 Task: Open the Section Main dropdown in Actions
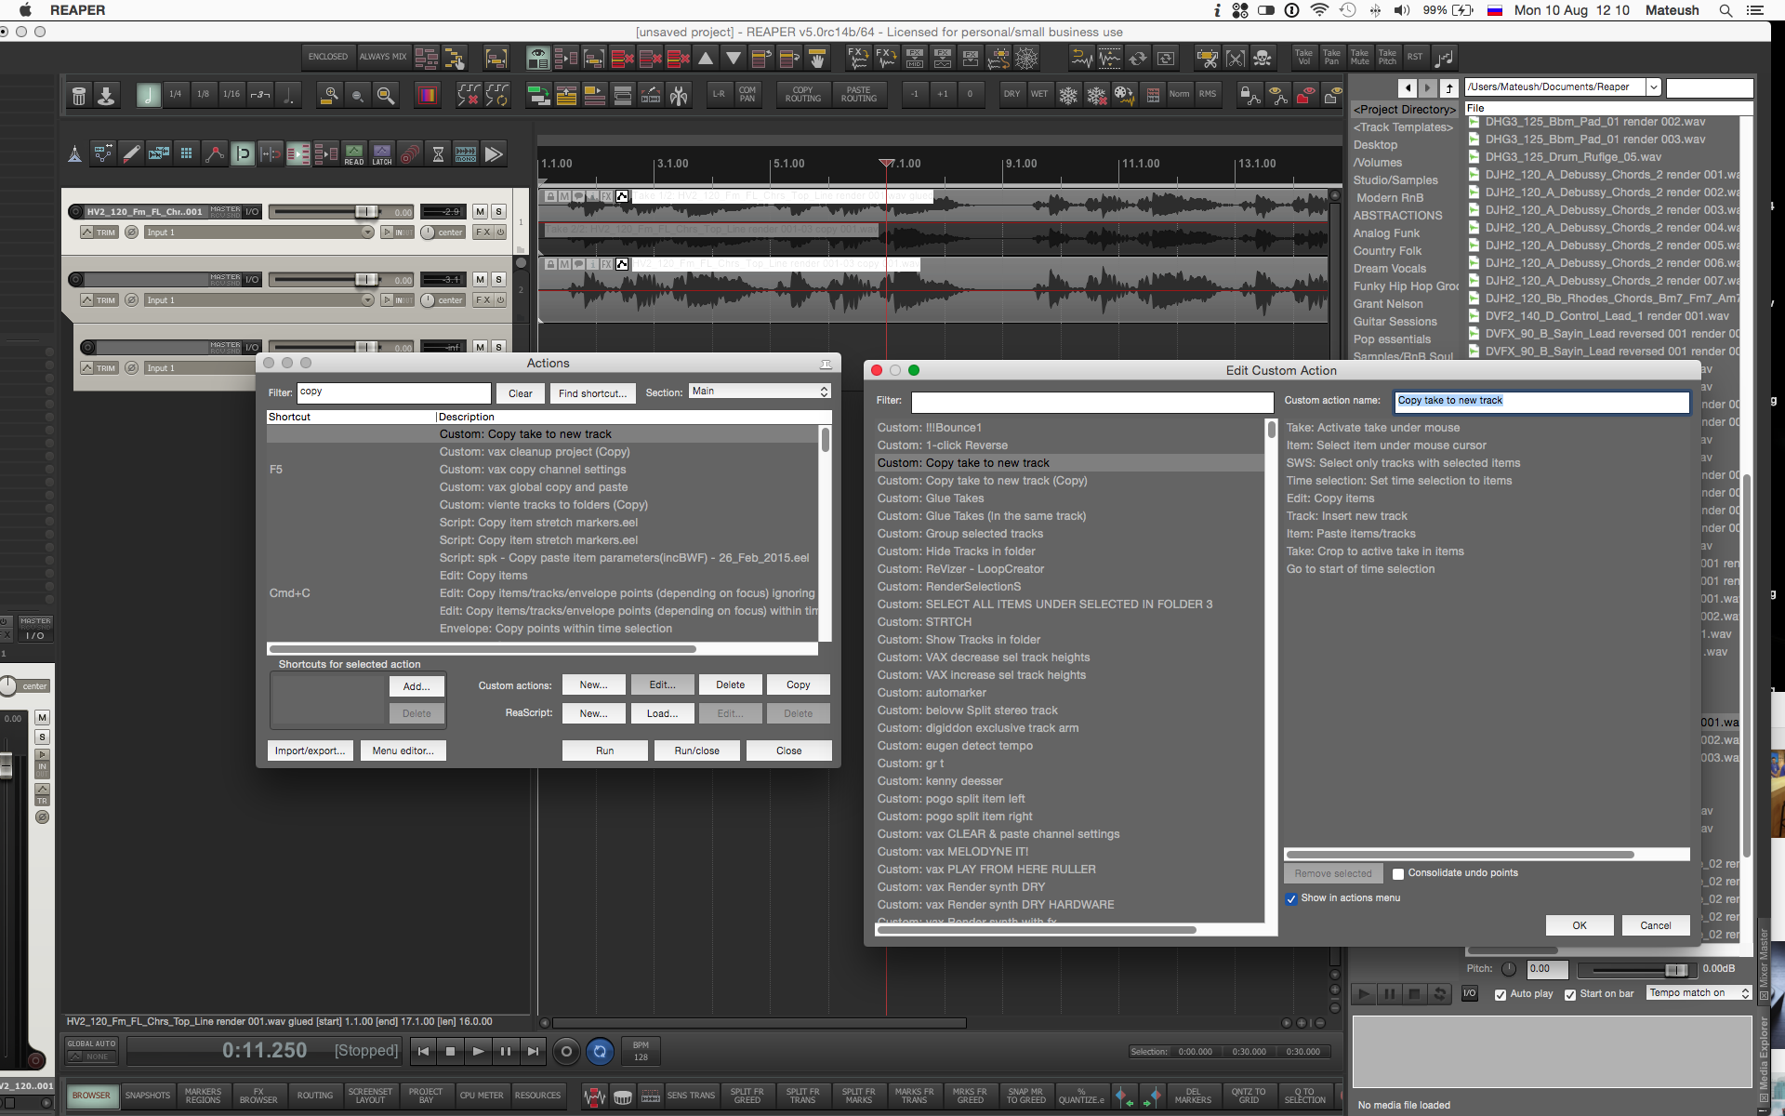pos(760,392)
